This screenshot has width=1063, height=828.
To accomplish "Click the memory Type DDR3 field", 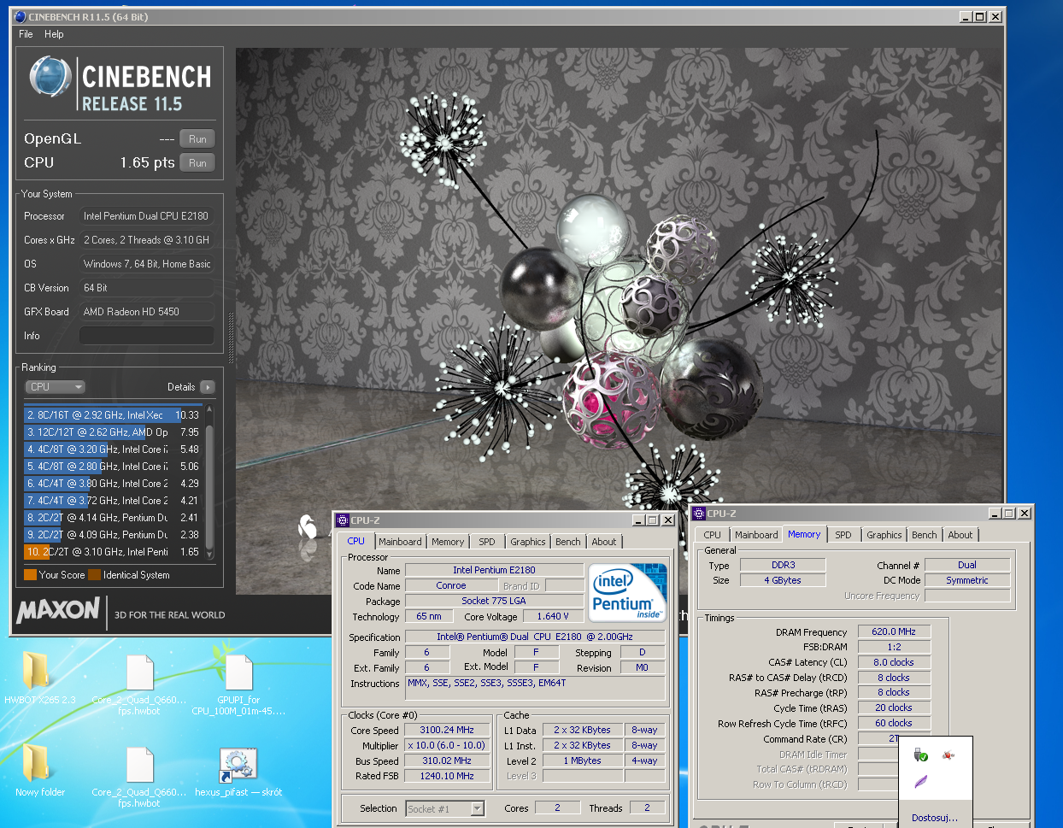I will click(x=784, y=565).
